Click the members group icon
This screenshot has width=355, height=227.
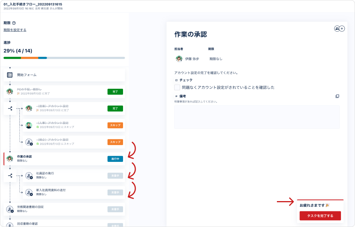coord(337,29)
